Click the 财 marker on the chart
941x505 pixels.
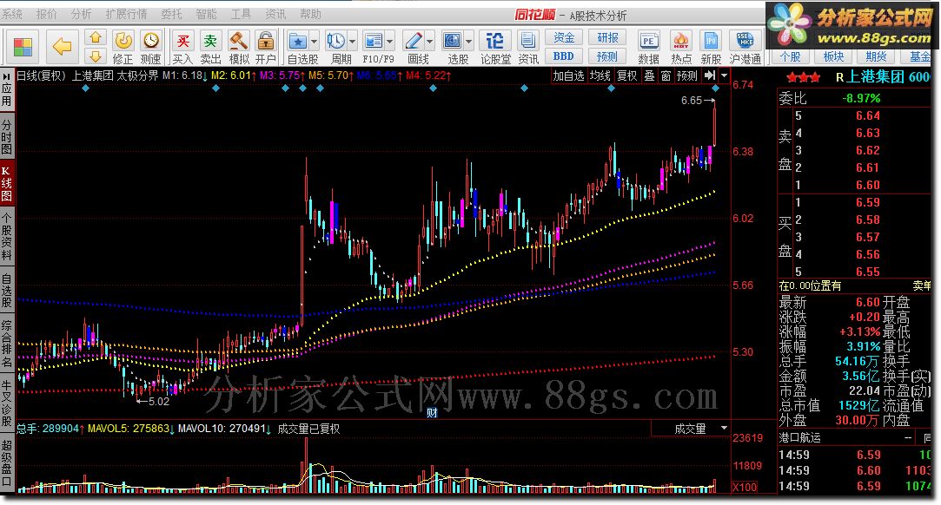point(432,413)
